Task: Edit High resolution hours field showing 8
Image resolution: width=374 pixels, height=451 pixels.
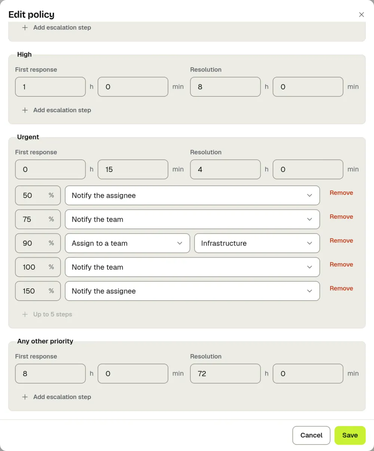Action: (226, 87)
